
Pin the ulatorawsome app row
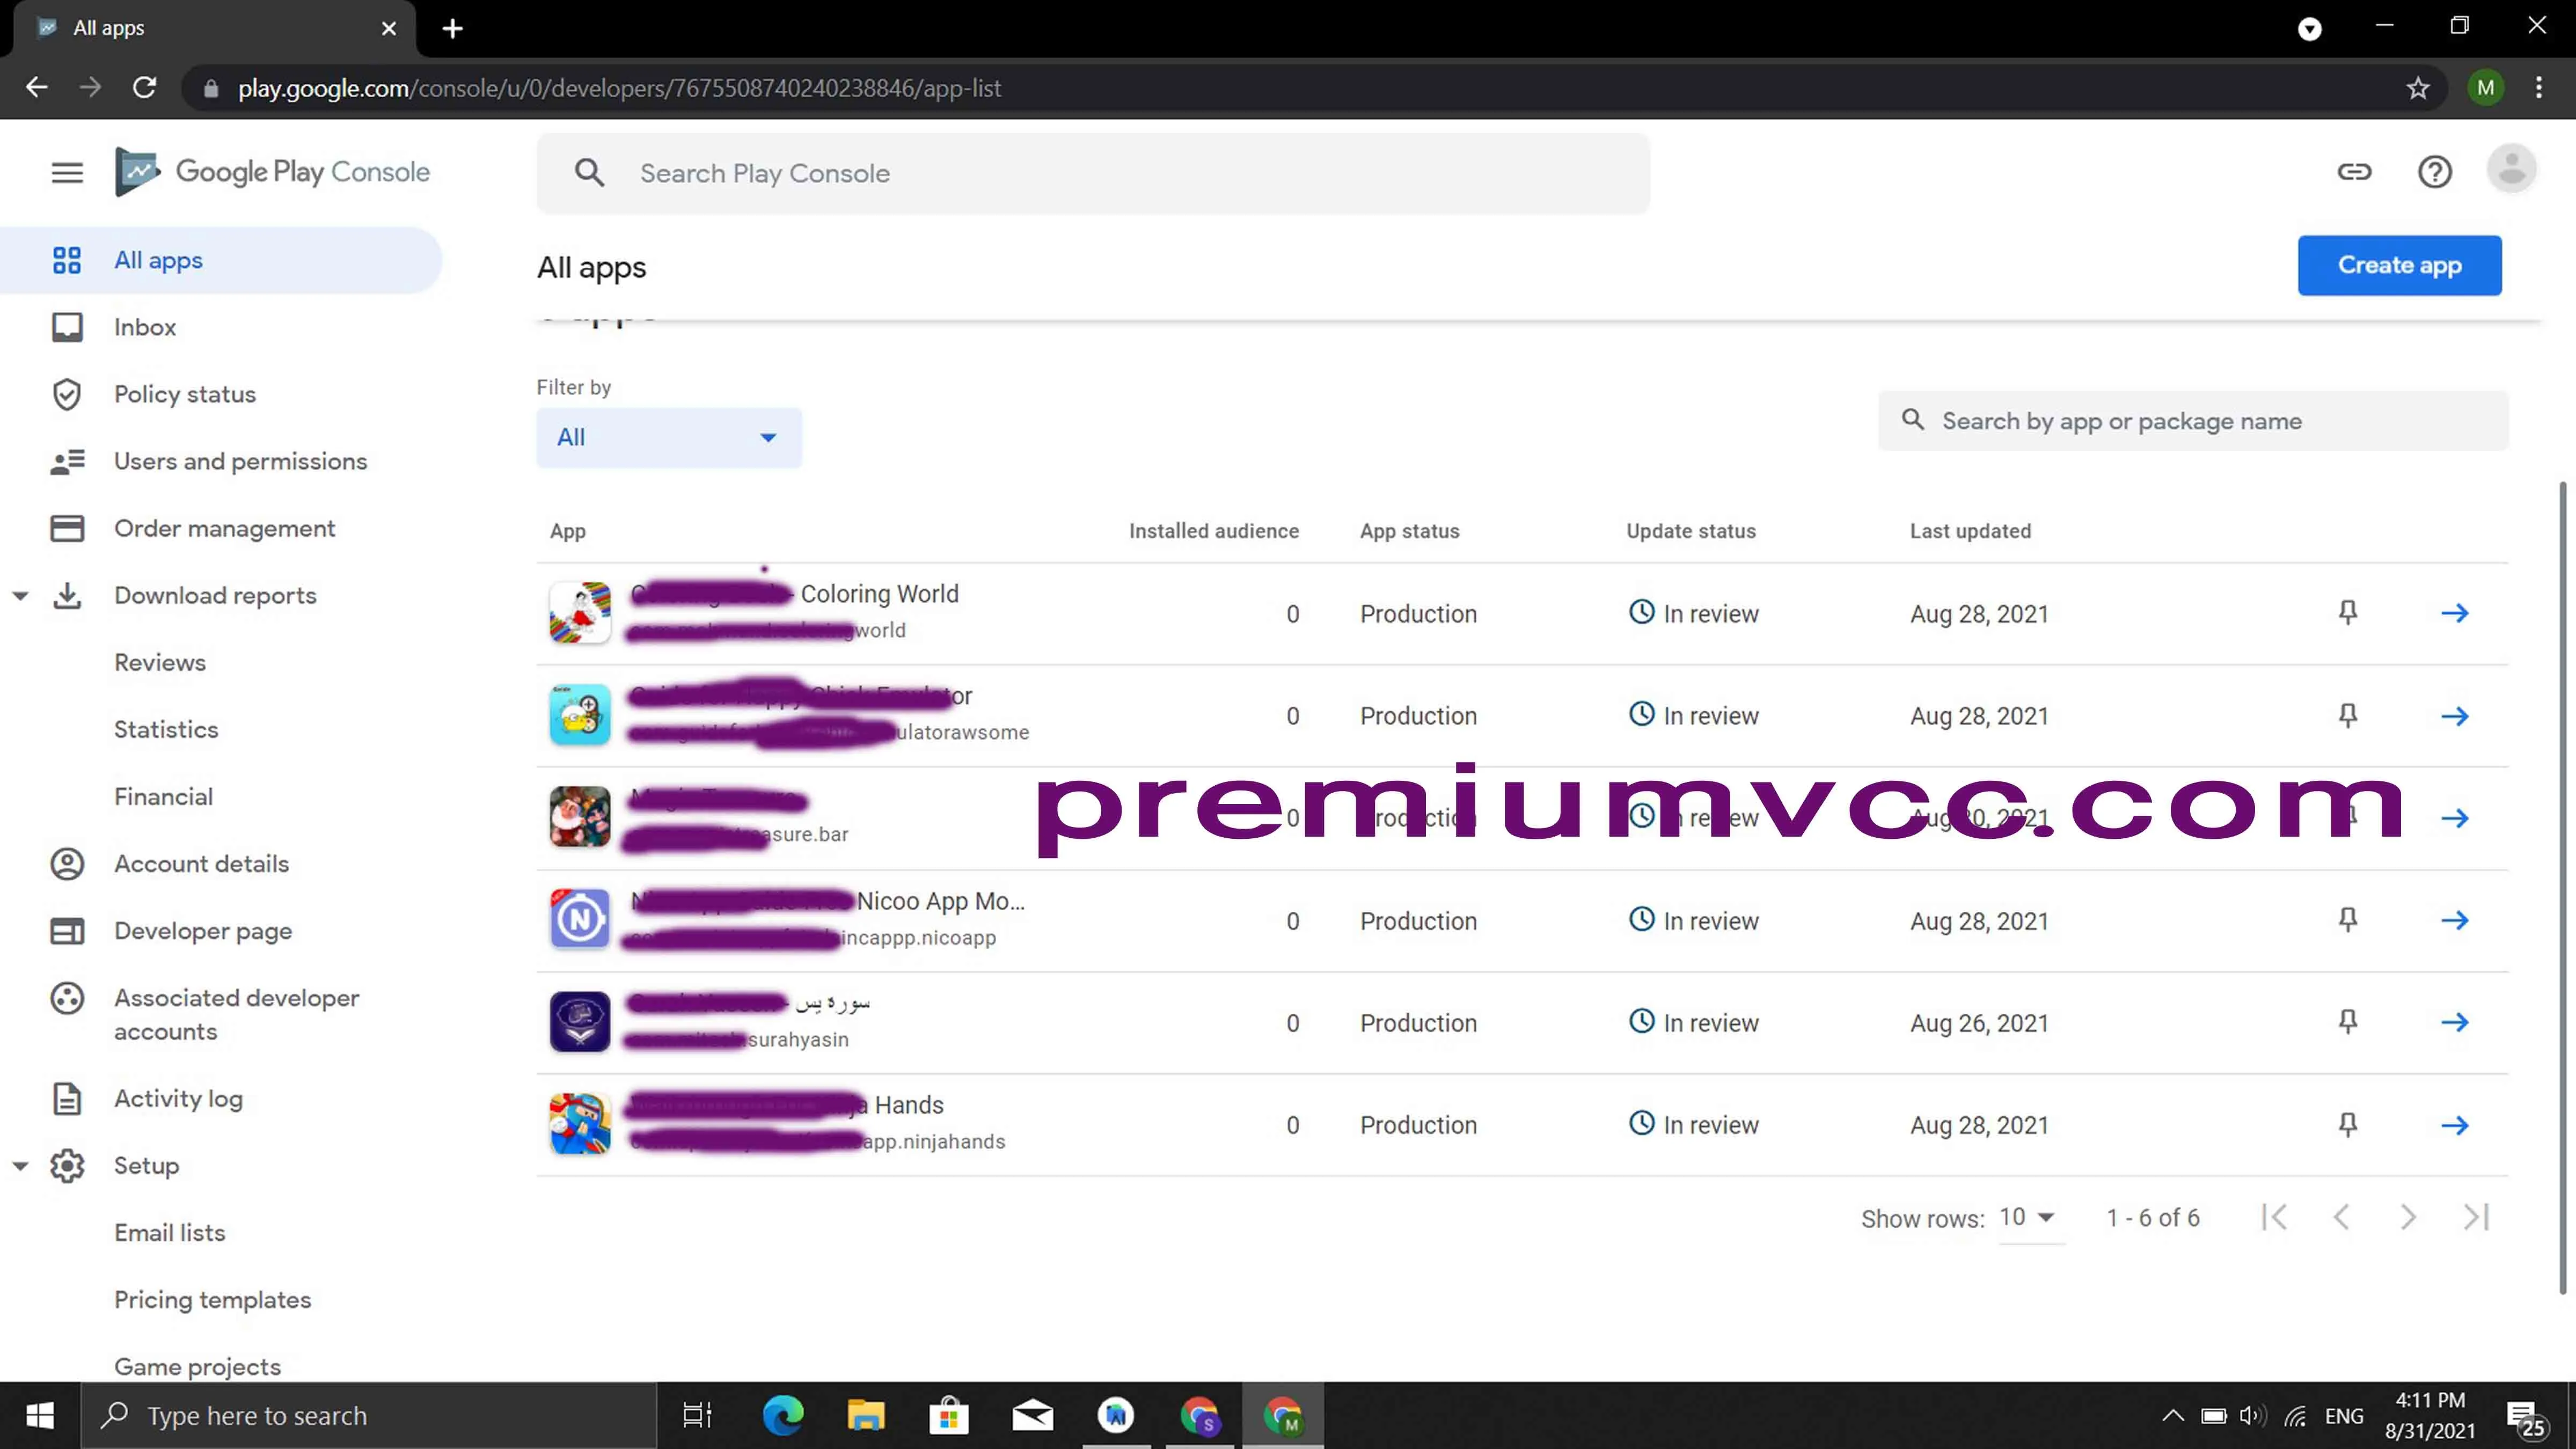[x=2348, y=715]
